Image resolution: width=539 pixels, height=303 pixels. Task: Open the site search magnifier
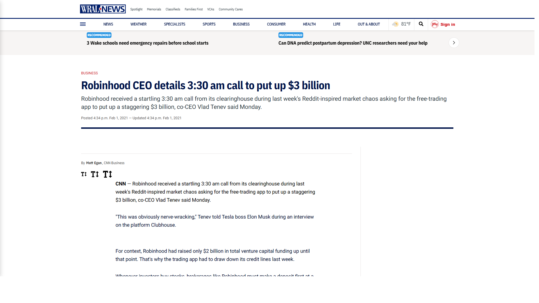coord(421,24)
